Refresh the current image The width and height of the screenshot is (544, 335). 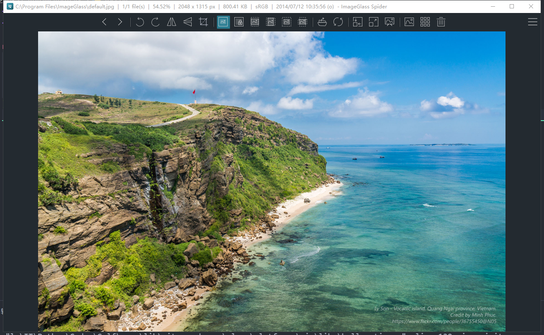pos(338,22)
